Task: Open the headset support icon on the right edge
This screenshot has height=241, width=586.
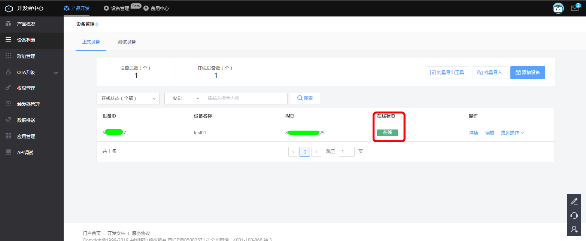Action: coord(574,215)
